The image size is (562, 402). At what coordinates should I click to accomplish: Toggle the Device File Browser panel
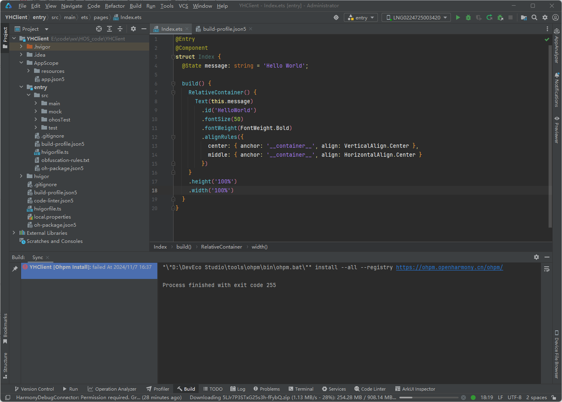557,354
